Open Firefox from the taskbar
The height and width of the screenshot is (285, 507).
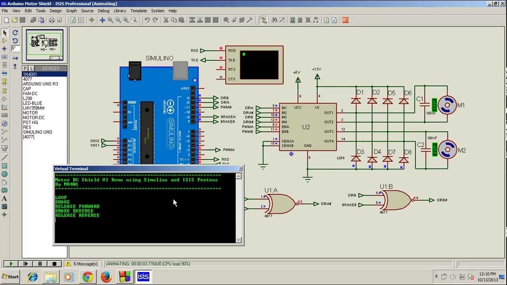[x=106, y=277]
